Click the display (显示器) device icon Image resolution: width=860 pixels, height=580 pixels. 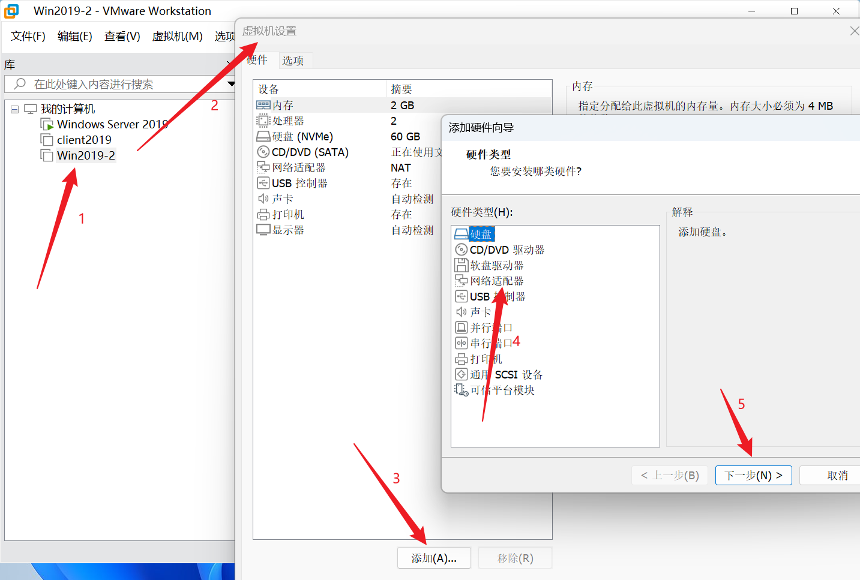pyautogui.click(x=263, y=230)
